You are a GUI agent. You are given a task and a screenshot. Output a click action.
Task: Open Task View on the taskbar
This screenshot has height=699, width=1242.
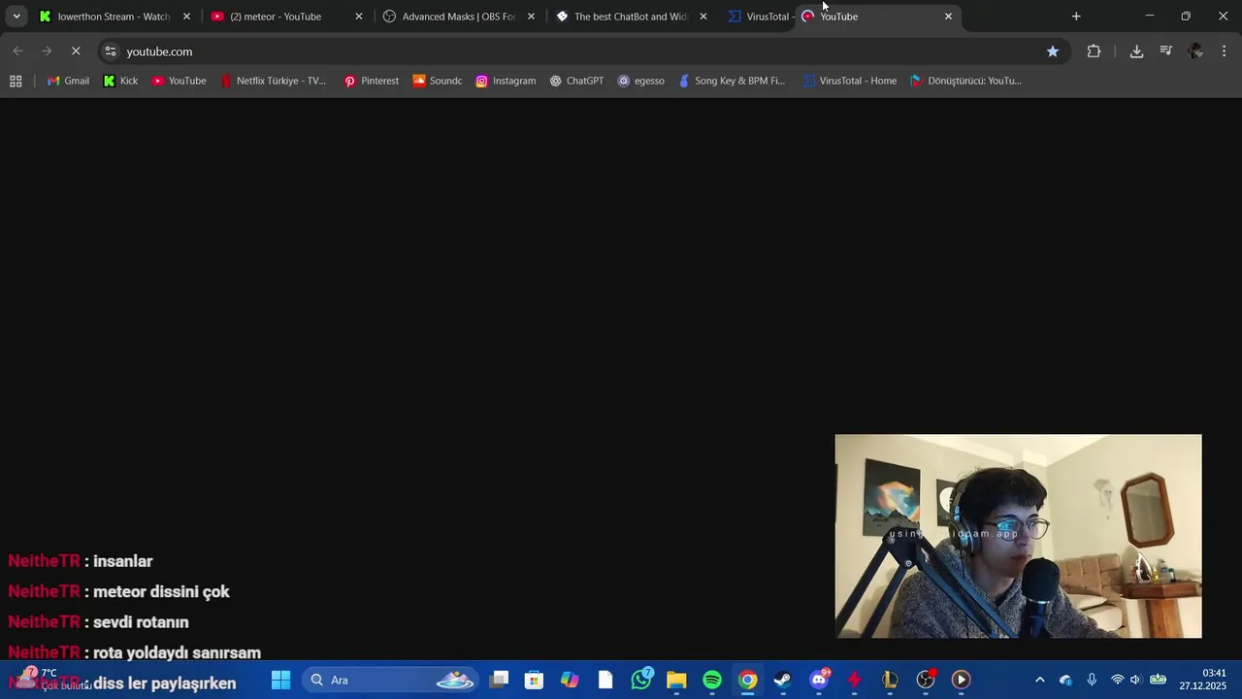pyautogui.click(x=499, y=680)
